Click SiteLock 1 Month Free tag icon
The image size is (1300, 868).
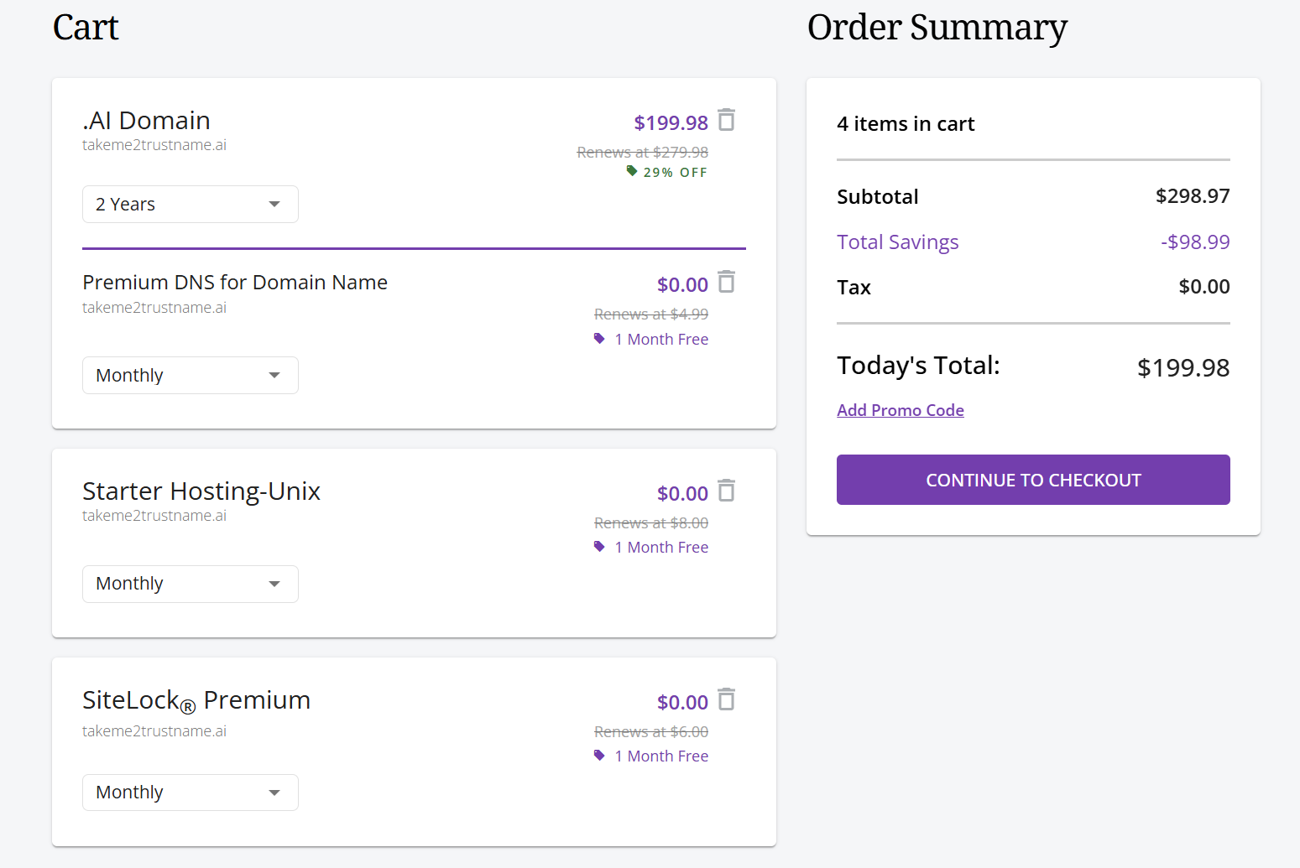click(599, 756)
